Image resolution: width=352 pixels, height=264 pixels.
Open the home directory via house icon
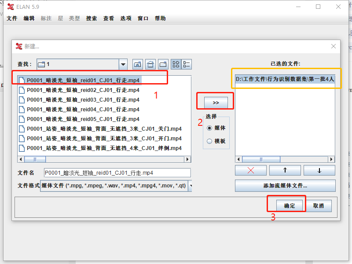pyautogui.click(x=150, y=64)
